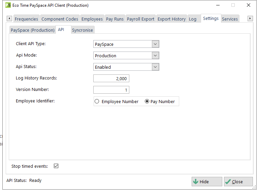
Task: Select the Employee Number radio button
Action: 97,101
